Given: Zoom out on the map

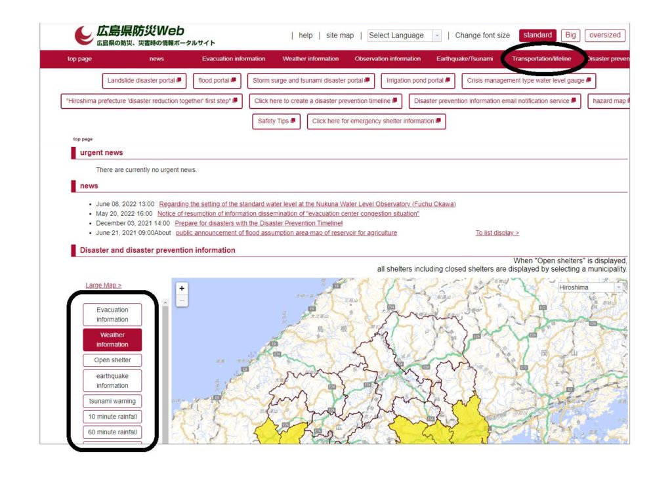Looking at the screenshot, I should 182,301.
